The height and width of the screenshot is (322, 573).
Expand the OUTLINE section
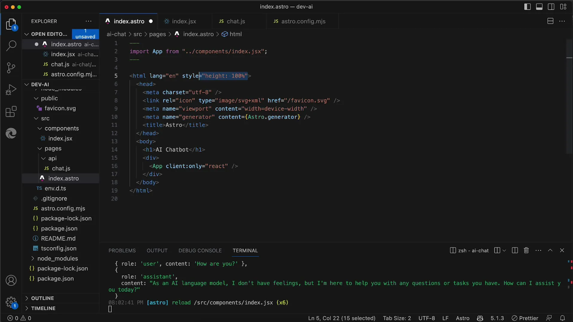tap(42, 298)
